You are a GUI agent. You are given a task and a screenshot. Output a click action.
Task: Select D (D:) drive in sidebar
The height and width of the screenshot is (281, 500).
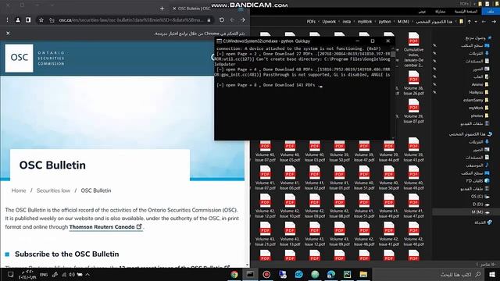tap(481, 204)
